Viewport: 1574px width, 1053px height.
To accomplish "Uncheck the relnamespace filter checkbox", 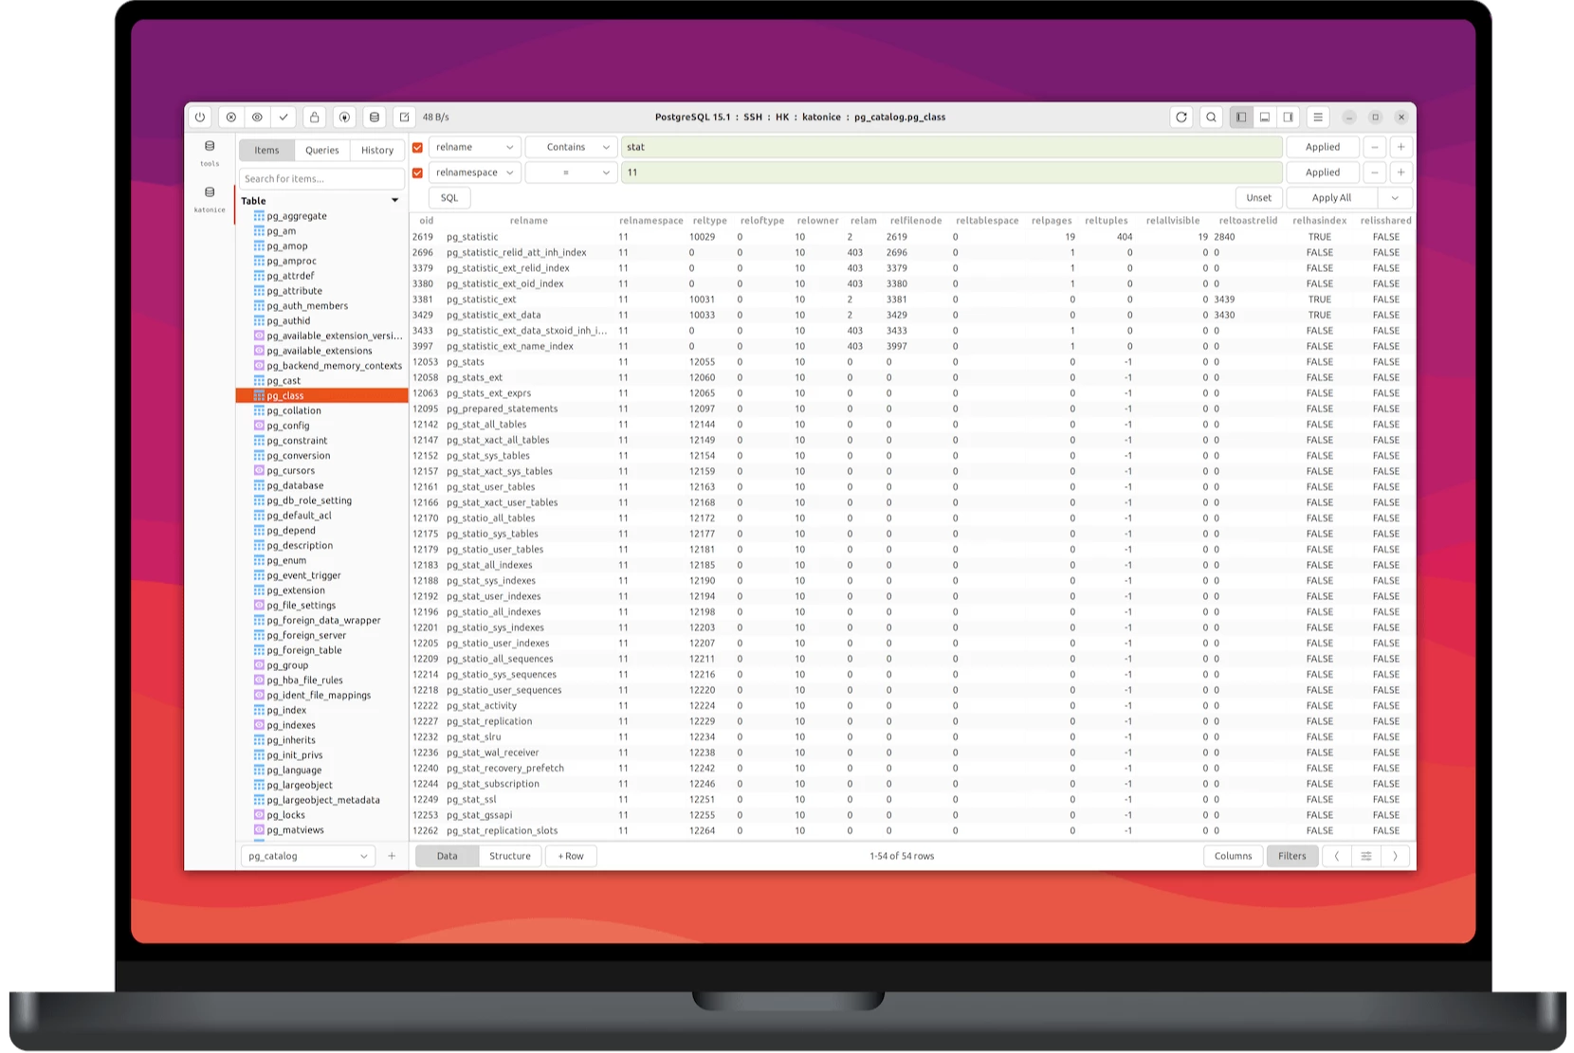I will (417, 173).
